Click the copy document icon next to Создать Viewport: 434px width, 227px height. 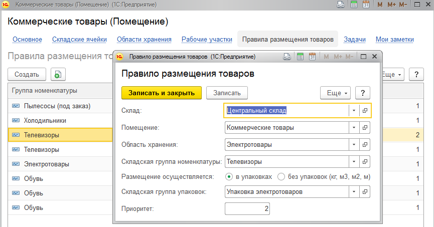click(58, 75)
